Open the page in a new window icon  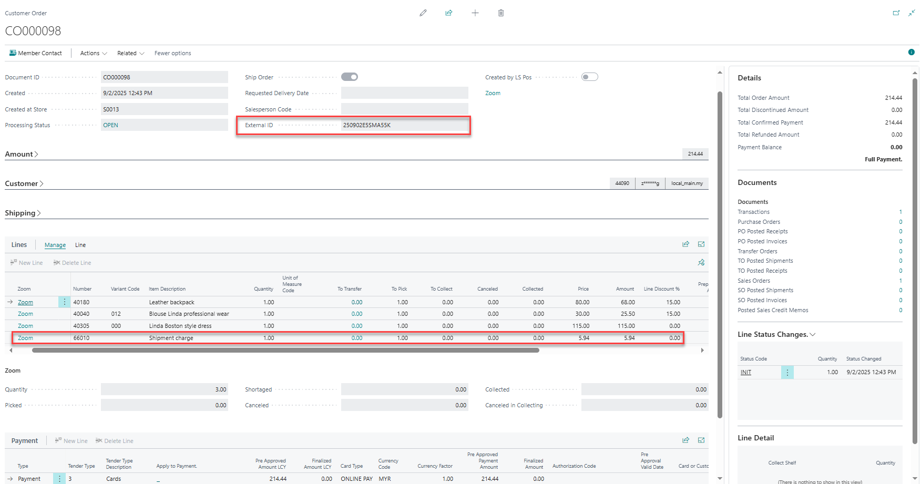[x=896, y=13]
